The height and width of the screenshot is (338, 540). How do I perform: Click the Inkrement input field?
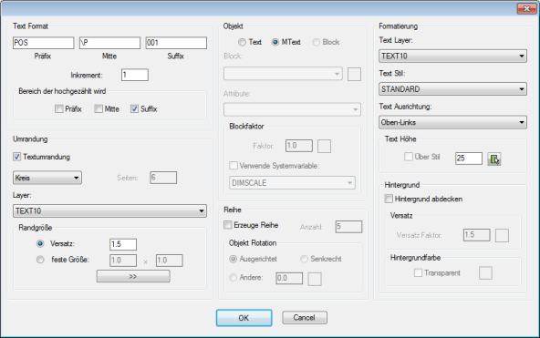(135, 75)
